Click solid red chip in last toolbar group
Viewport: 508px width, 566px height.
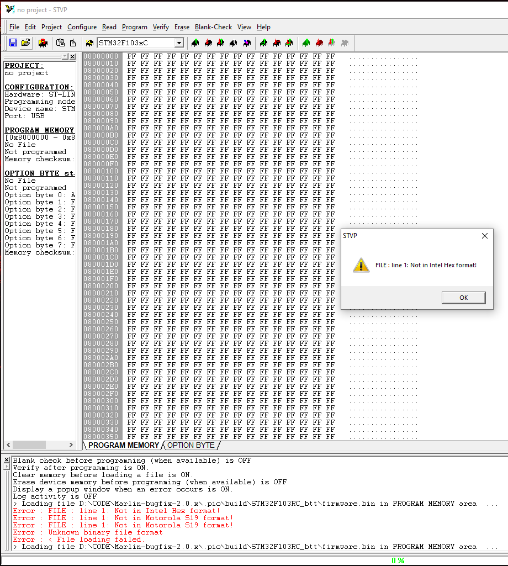(x=320, y=43)
